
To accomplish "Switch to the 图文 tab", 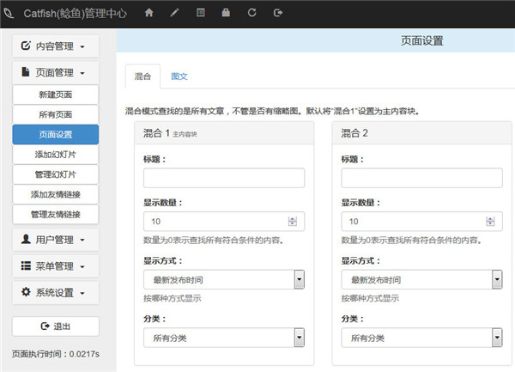I will (179, 76).
